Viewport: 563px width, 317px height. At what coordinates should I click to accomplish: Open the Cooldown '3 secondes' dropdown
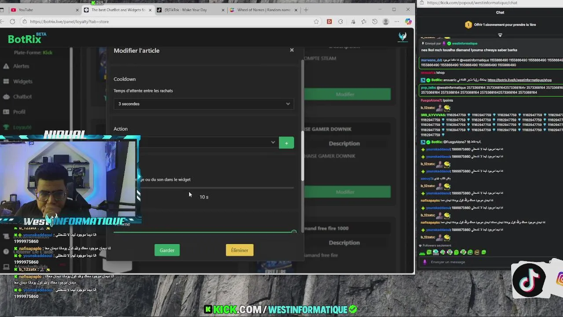pyautogui.click(x=204, y=104)
